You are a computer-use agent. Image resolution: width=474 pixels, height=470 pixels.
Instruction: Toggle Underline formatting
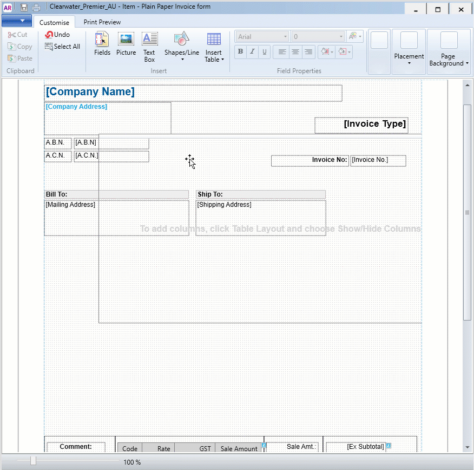coord(265,52)
